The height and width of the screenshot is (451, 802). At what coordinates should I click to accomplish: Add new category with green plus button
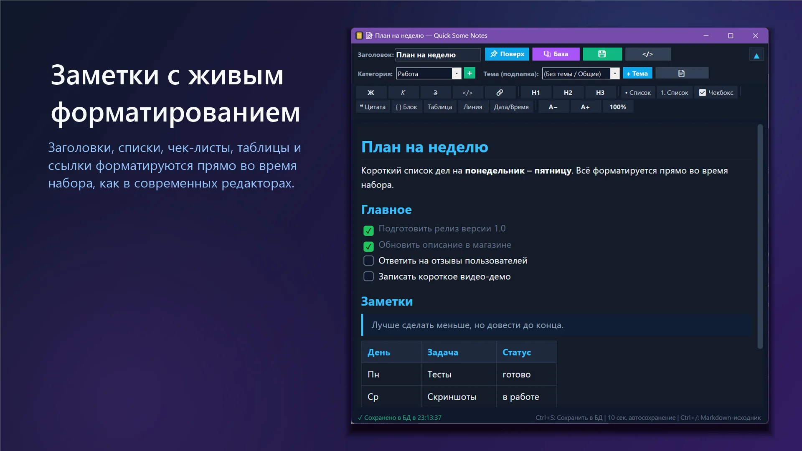point(470,73)
